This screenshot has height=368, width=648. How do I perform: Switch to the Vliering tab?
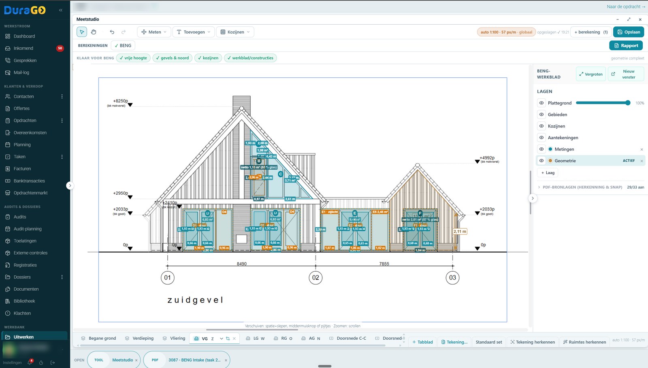pyautogui.click(x=174, y=338)
